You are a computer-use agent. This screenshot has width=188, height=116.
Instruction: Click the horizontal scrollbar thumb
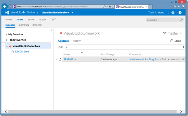tap(92, 112)
